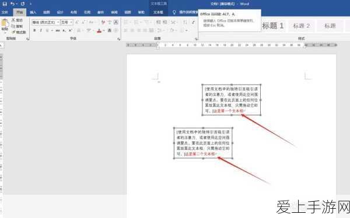Select the 开始 ribbon tab
This screenshot has height=218, width=350.
(x=20, y=12)
